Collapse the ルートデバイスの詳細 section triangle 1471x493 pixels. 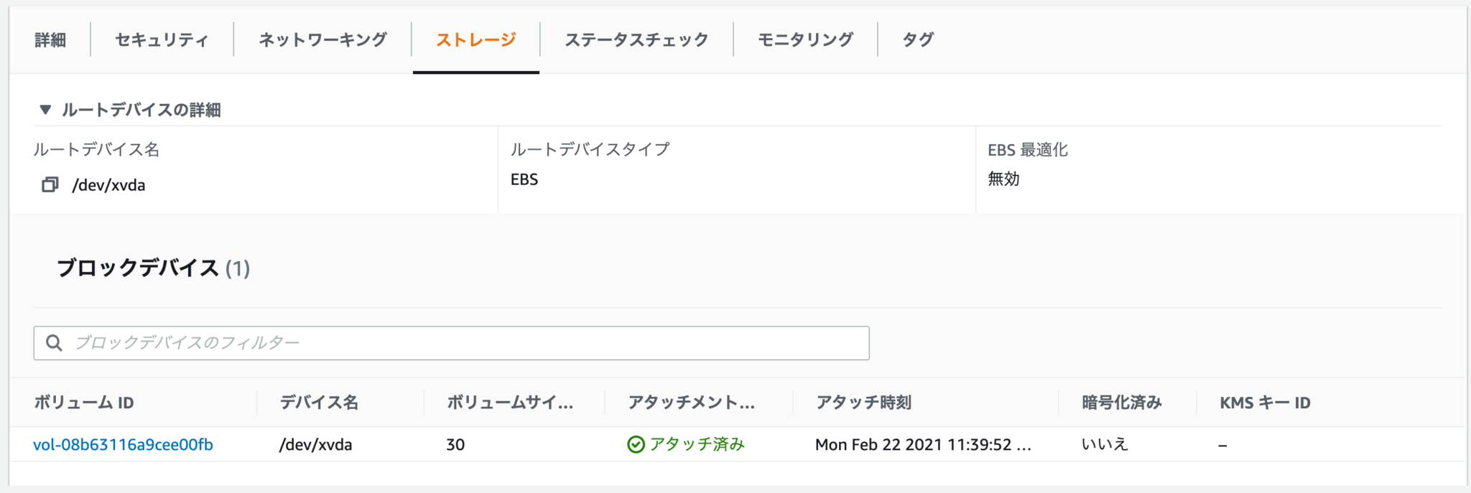(x=45, y=110)
